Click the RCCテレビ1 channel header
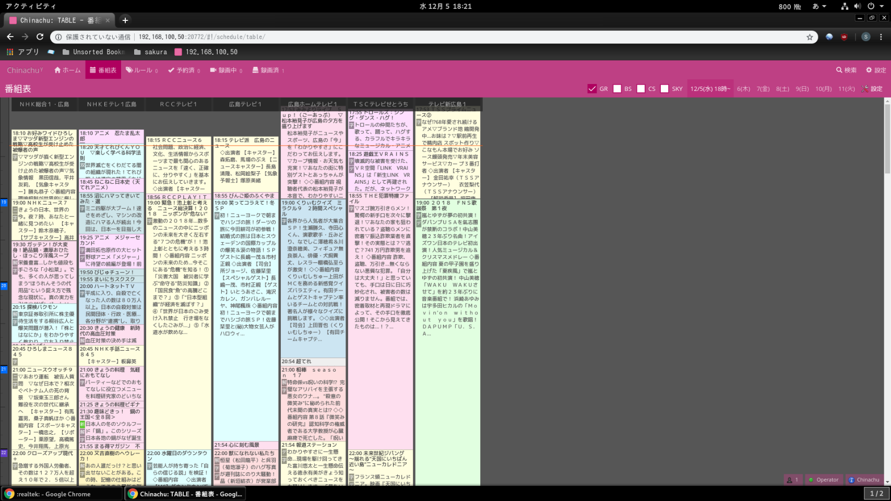The height and width of the screenshot is (501, 891). coord(179,104)
